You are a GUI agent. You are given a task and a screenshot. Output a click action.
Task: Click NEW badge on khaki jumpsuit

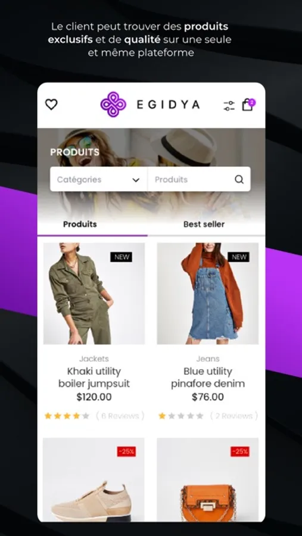coord(121,257)
